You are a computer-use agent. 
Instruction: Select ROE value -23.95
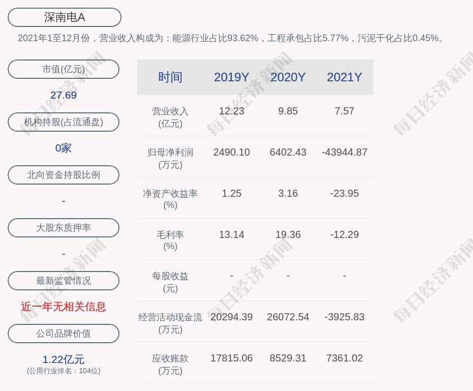(x=344, y=193)
